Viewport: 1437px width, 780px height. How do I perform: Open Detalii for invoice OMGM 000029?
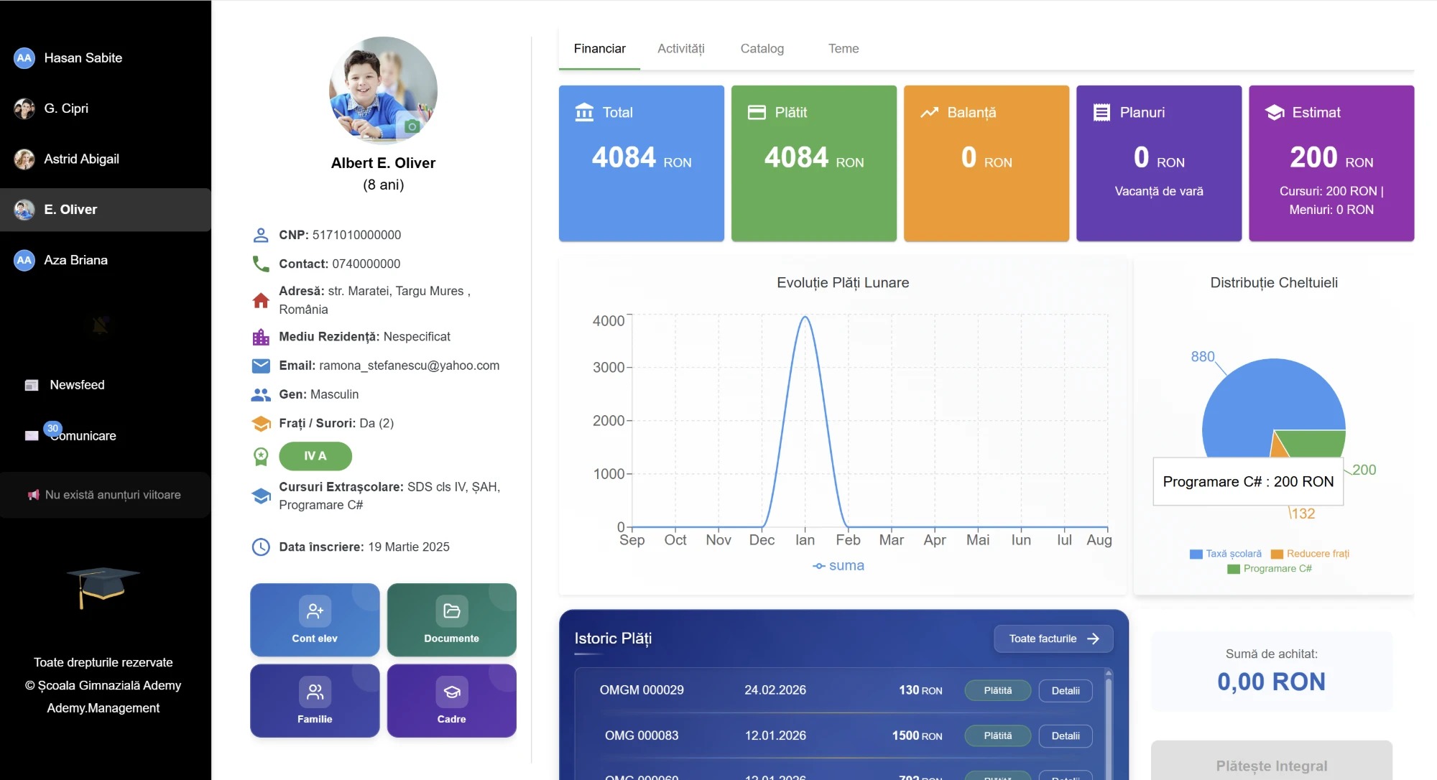pyautogui.click(x=1066, y=690)
